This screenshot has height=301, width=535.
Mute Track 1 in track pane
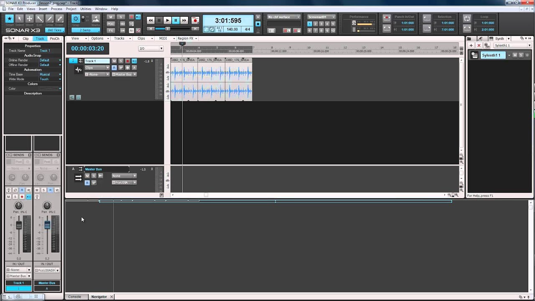pos(114,61)
